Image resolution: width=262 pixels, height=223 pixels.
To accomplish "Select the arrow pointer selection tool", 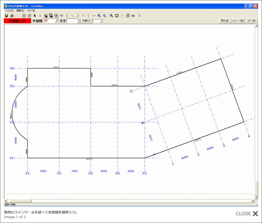I will [x=35, y=16].
